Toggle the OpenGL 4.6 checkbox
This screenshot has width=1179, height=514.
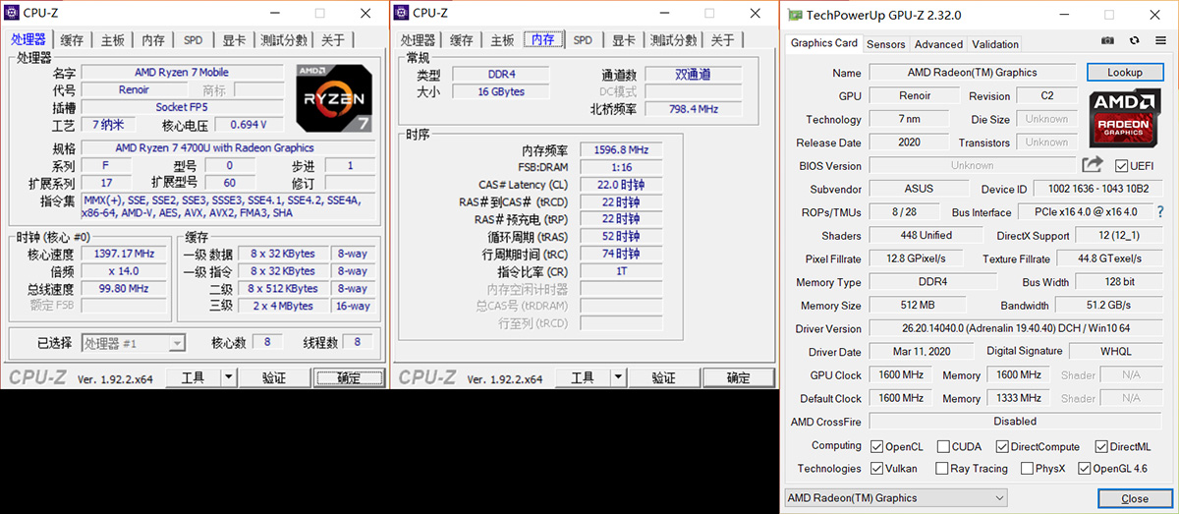(1085, 469)
